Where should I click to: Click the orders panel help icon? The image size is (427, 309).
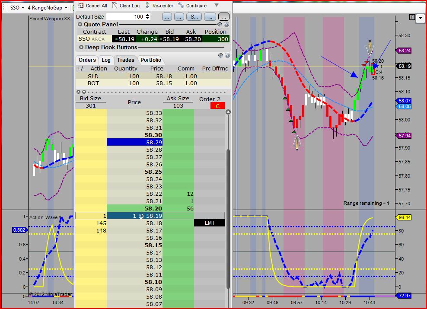227,56
